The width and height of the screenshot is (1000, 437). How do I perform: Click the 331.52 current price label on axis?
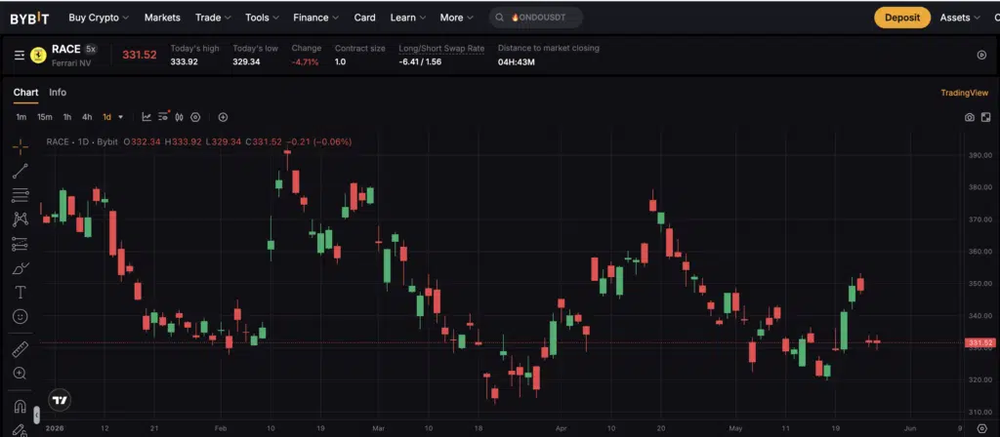tap(980, 342)
